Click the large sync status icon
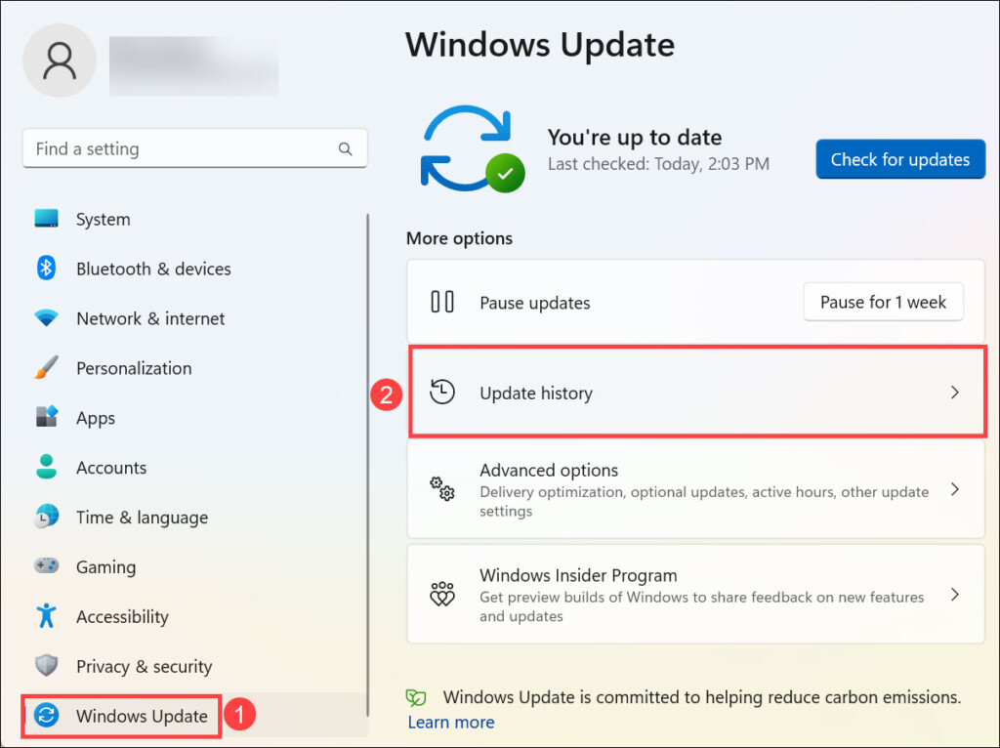Viewport: 1000px width, 748px height. point(473,149)
